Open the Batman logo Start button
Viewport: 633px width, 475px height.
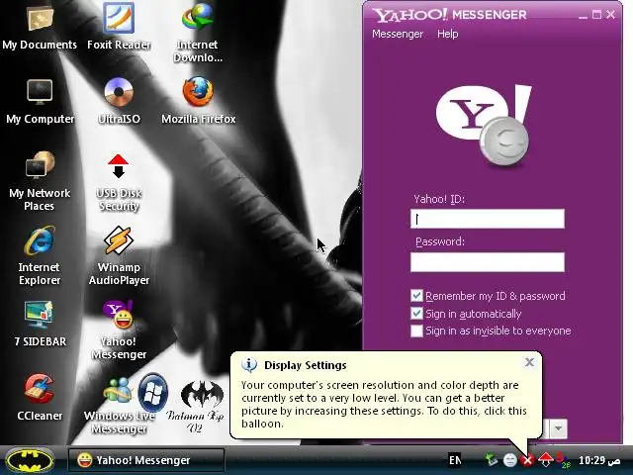31,460
